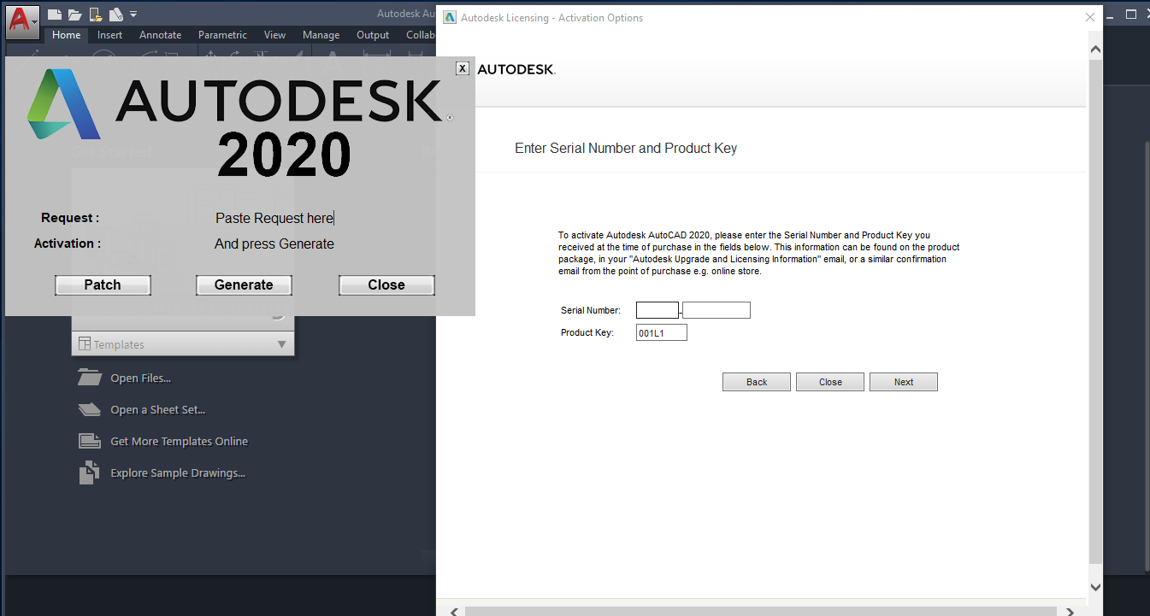Click the Open Files folder icon

coord(89,378)
